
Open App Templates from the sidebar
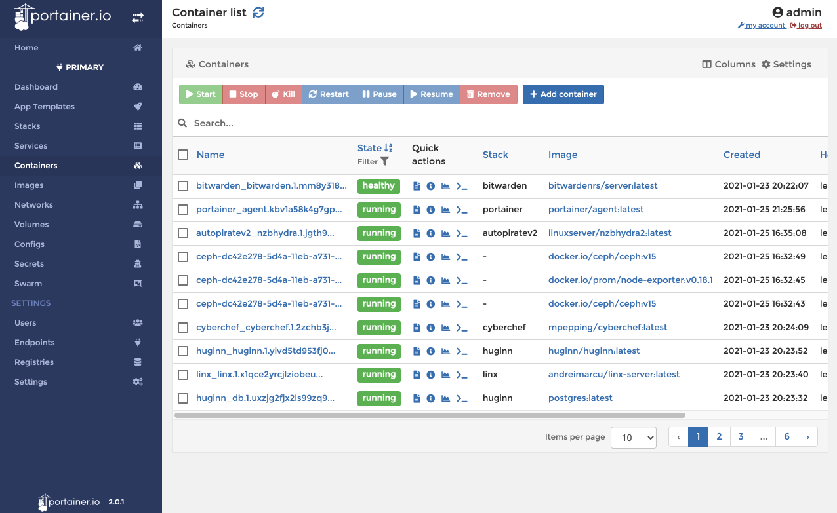coord(45,106)
